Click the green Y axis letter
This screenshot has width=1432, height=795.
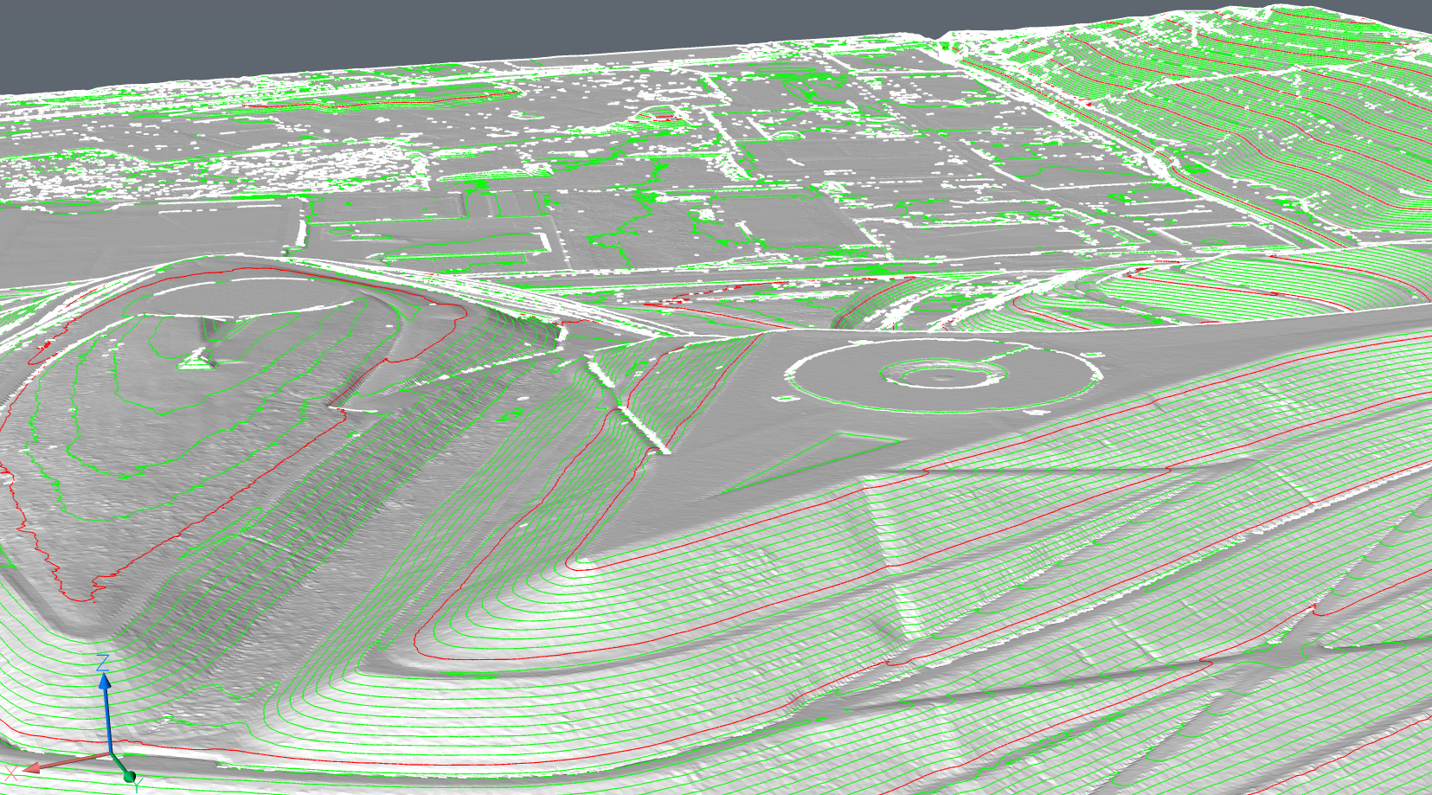(x=138, y=786)
